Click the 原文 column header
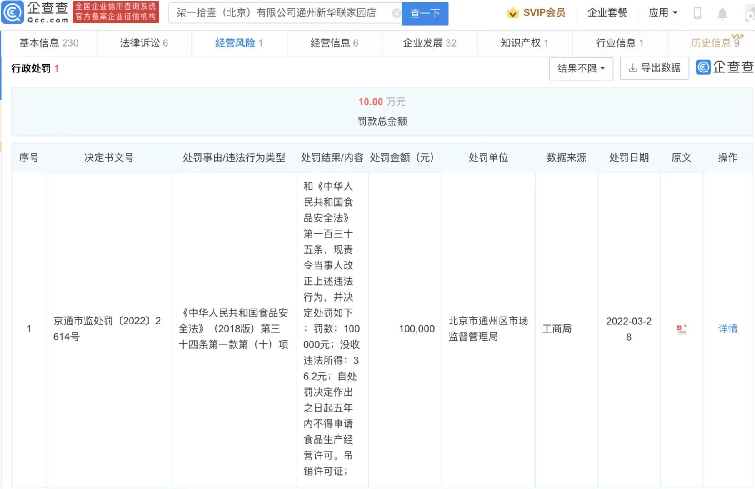 click(681, 157)
